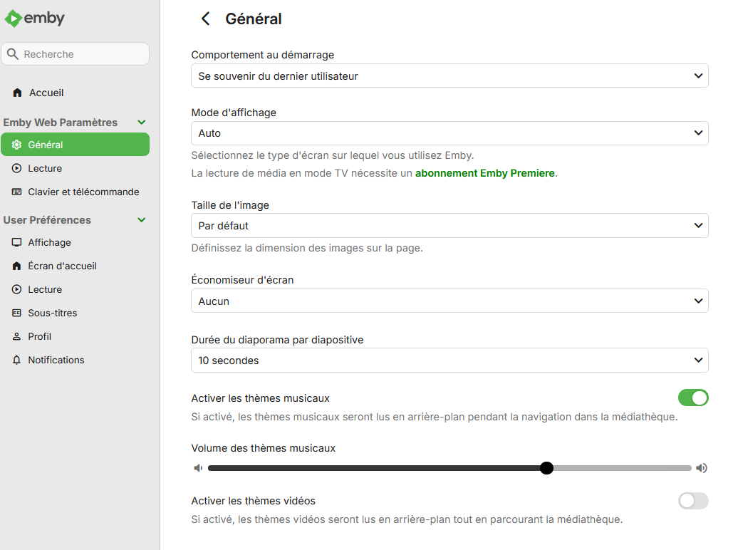Click the bell icon next to Notifications

(x=17, y=360)
